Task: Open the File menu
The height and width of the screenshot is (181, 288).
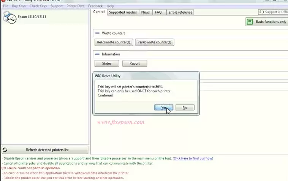Action: coord(5,6)
